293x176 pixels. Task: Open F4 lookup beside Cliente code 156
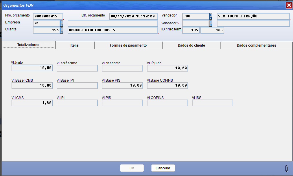click(x=62, y=30)
